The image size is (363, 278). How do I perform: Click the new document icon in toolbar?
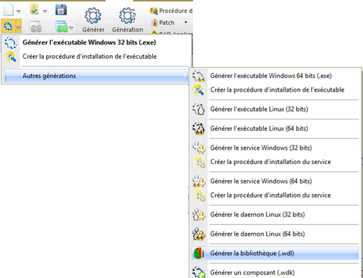point(9,9)
